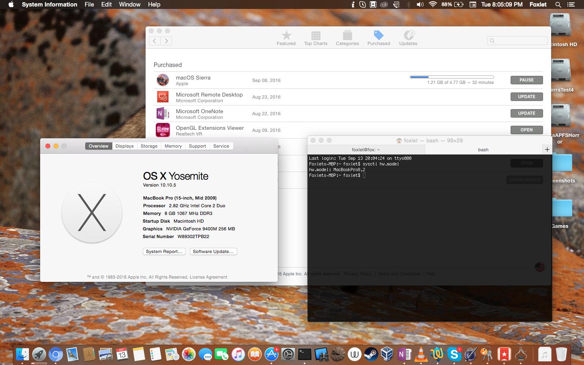Click the OpenGL Extensions Viewer GLview icon

[x=163, y=130]
